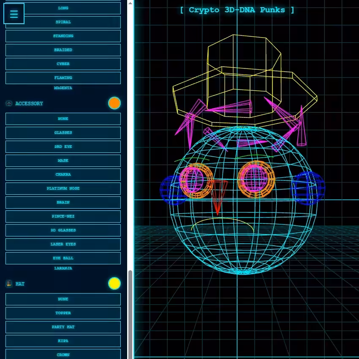Open the orange Accessory color swatch
The image size is (359, 359).
pos(114,103)
